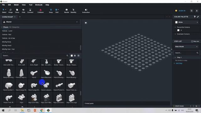The width and height of the screenshot is (201, 113).
Task: Click the upload icon in the top right
Action: pyautogui.click(x=197, y=11)
